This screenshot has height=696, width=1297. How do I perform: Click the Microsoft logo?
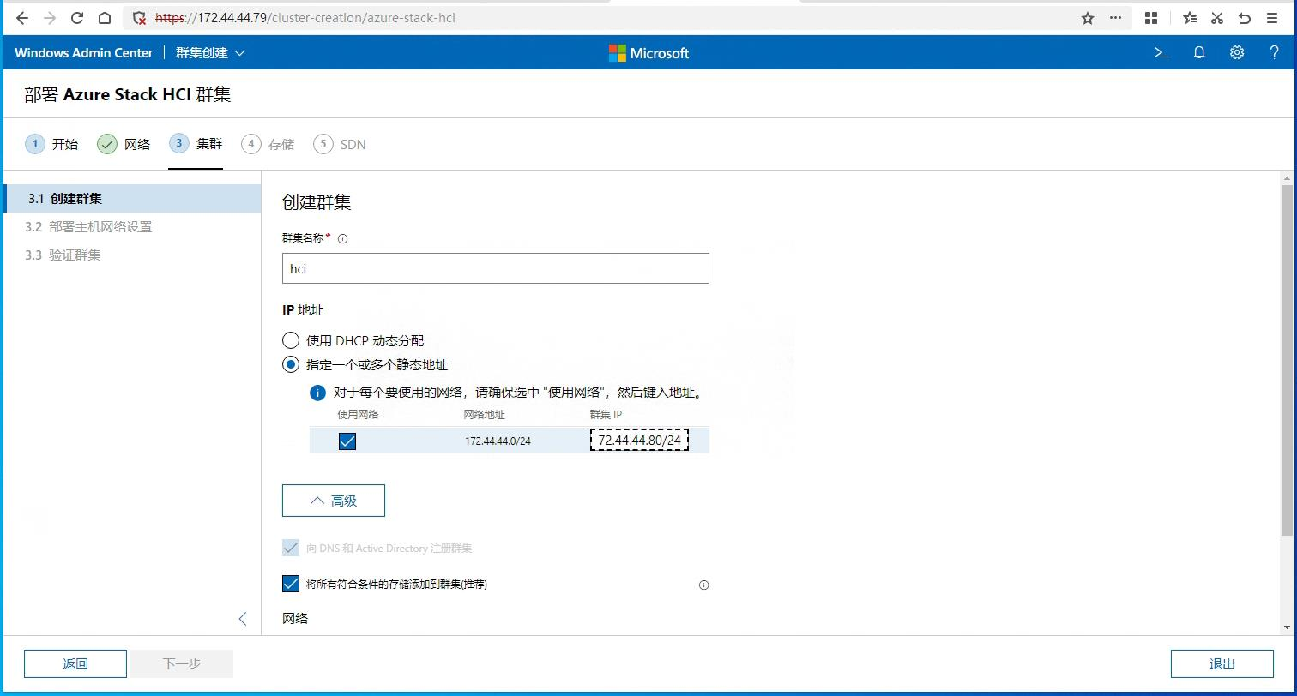tap(648, 53)
